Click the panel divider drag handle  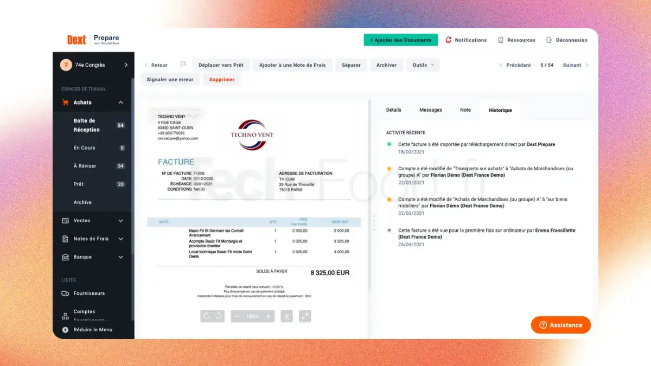(x=373, y=222)
